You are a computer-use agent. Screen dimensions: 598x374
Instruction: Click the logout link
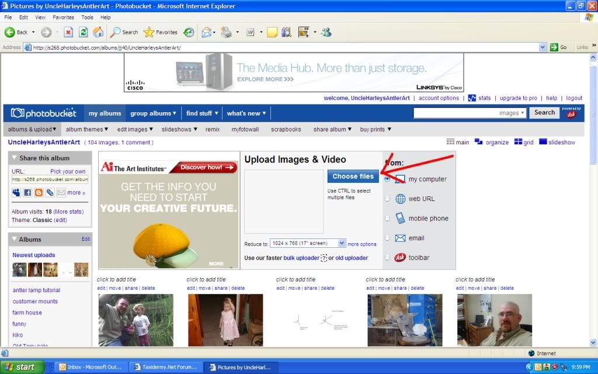tap(574, 98)
